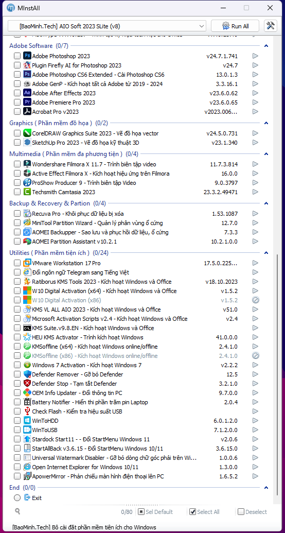This screenshot has width=285, height=533.
Task: Click the Run All button
Action: pyautogui.click(x=235, y=26)
